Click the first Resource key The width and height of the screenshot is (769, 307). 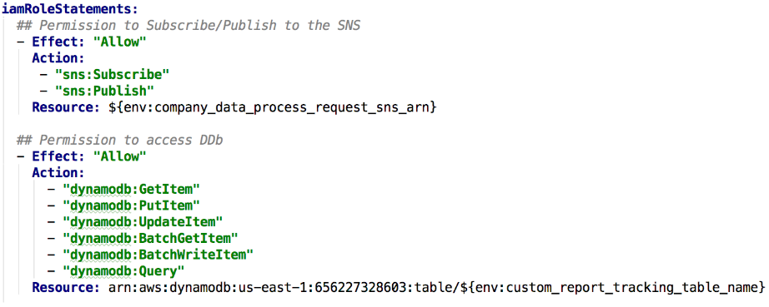tap(66, 107)
